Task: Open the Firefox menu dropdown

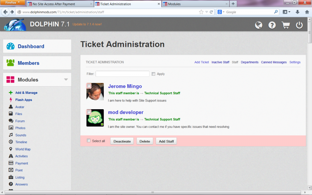Action: click(12, 2)
